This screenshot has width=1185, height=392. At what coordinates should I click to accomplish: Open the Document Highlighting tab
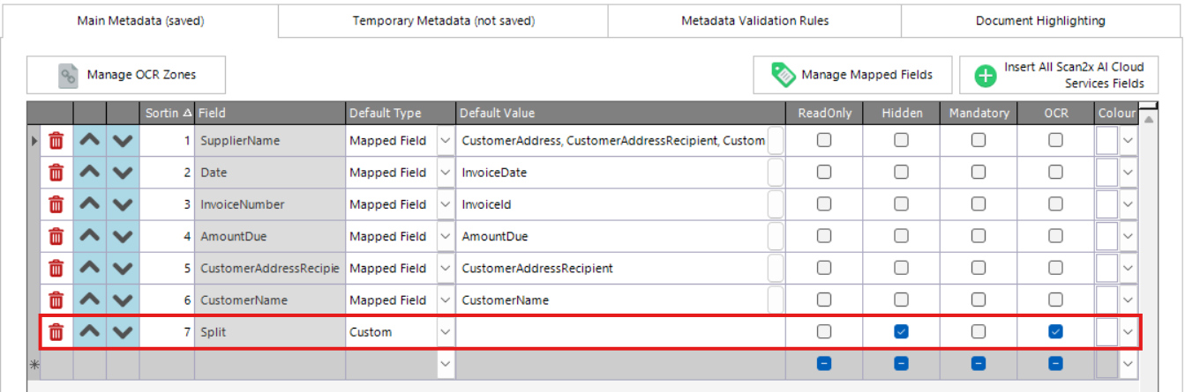[x=1039, y=20]
